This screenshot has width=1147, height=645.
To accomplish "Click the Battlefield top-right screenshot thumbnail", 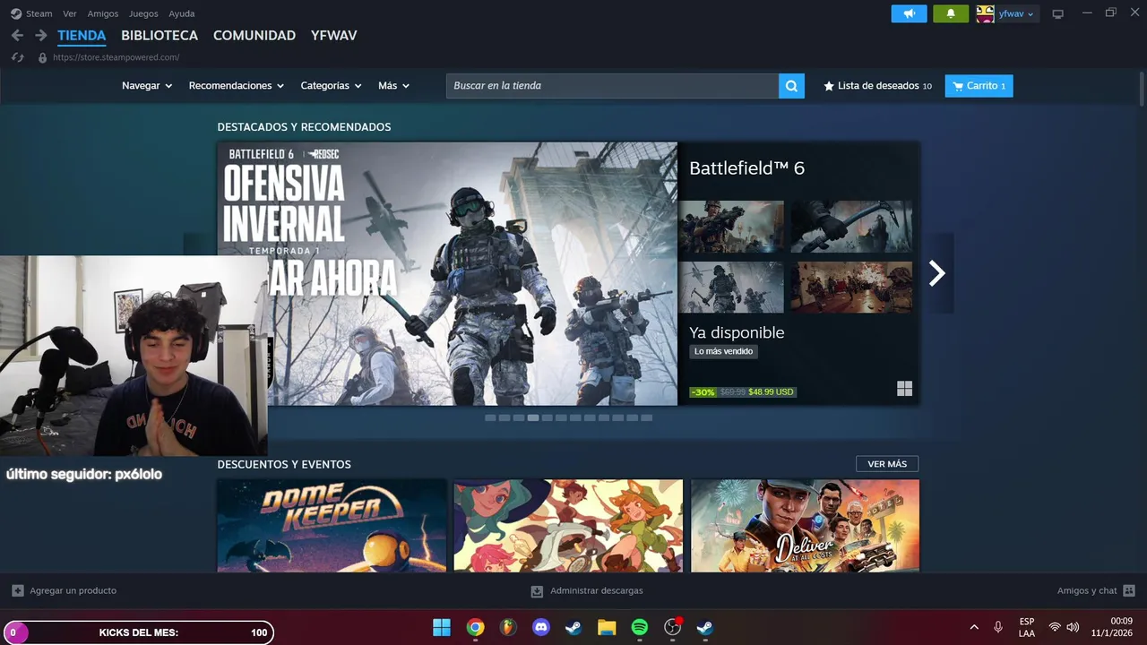I will tap(851, 227).
